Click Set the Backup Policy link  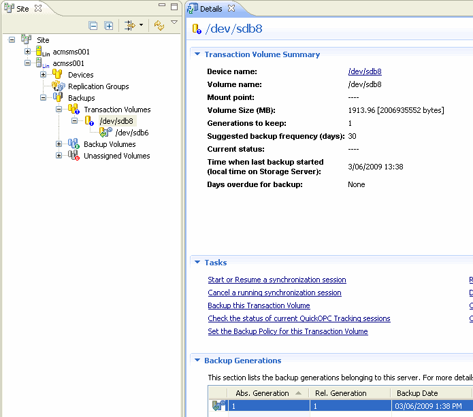coord(288,332)
